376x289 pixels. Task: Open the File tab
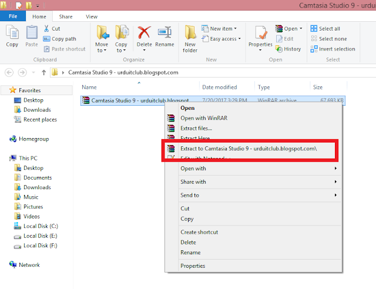tap(13, 16)
